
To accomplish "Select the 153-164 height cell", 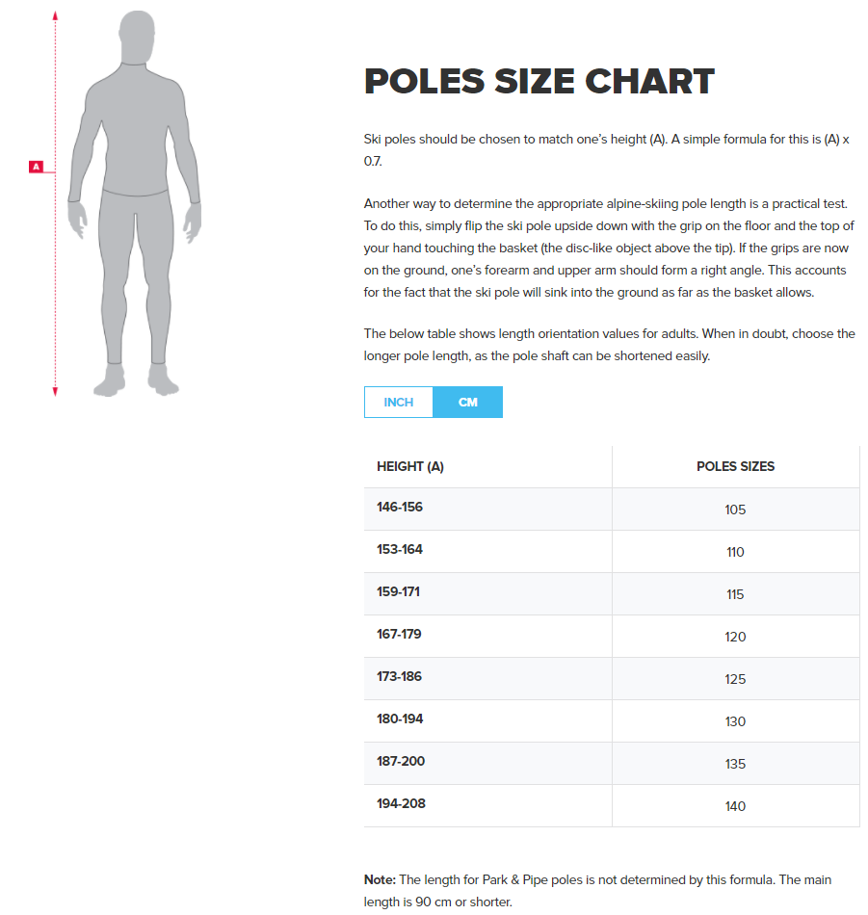I will [x=400, y=550].
